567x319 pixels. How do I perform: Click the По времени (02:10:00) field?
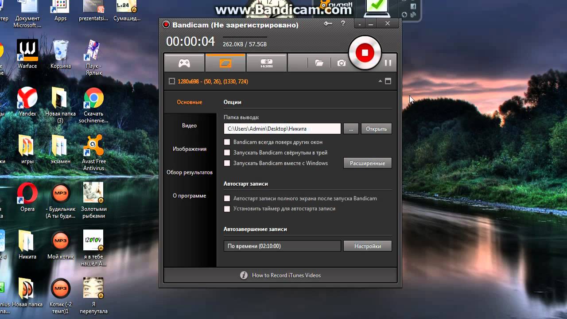[x=282, y=246]
